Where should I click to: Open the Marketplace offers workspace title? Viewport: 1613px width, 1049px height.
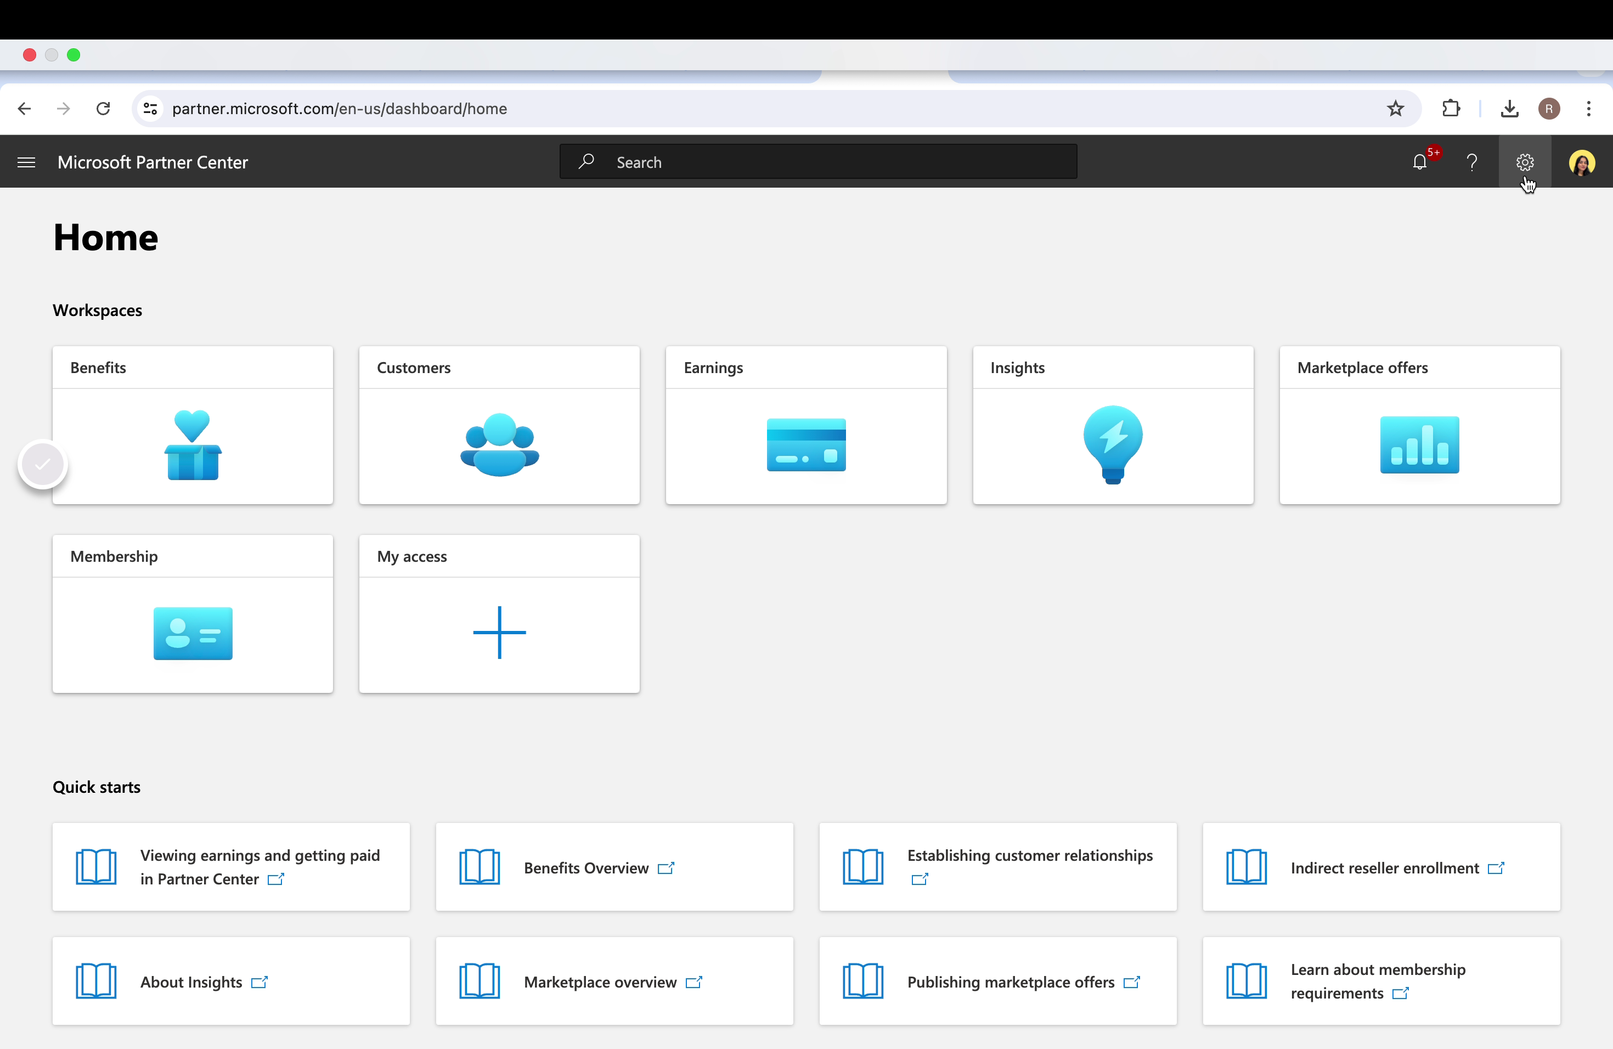(x=1362, y=367)
